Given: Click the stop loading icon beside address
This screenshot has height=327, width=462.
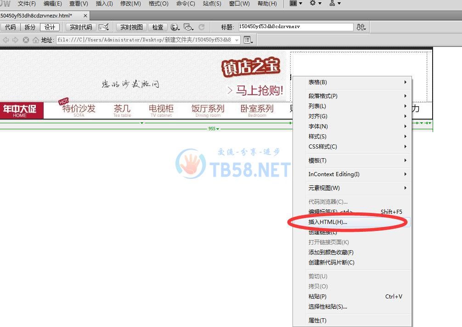Looking at the screenshot, I should (x=26, y=40).
